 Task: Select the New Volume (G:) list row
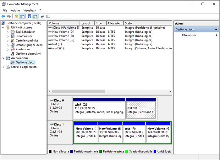(x=110, y=40)
